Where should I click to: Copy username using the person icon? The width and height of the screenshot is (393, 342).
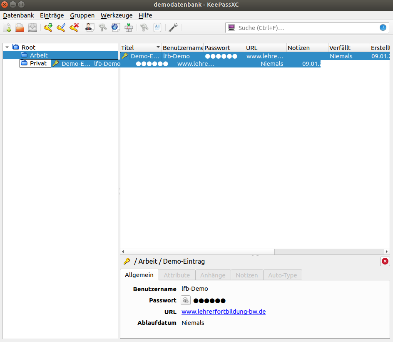[x=90, y=28]
